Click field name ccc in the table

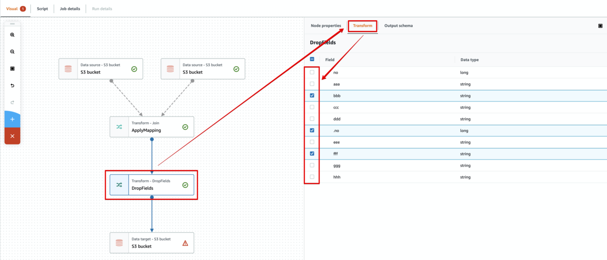point(336,108)
